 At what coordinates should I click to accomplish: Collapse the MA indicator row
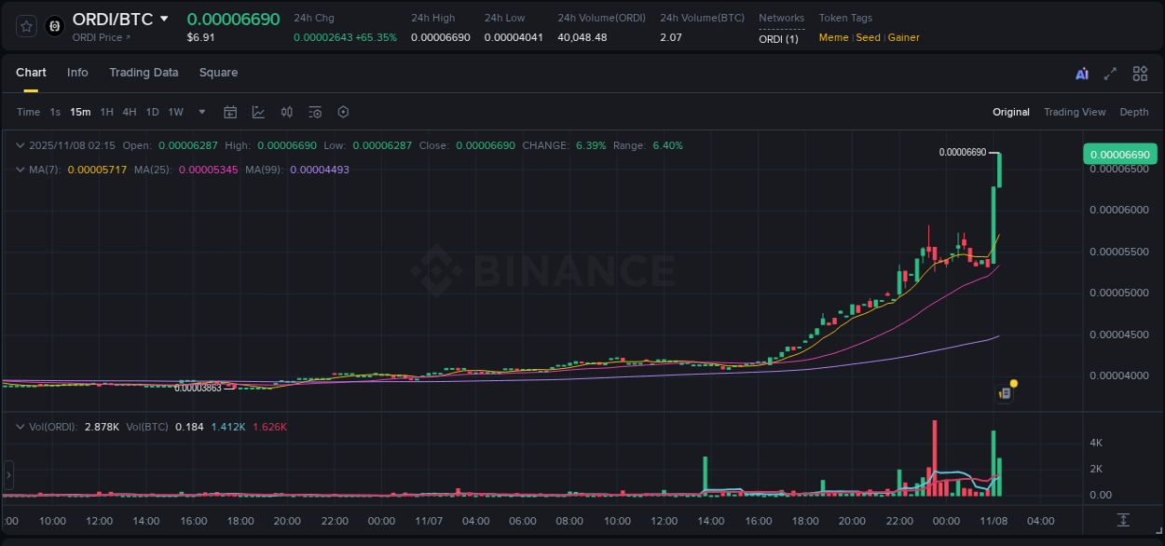[x=20, y=170]
